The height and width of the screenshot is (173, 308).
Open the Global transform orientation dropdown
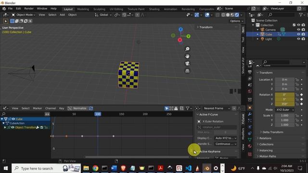tap(103, 15)
